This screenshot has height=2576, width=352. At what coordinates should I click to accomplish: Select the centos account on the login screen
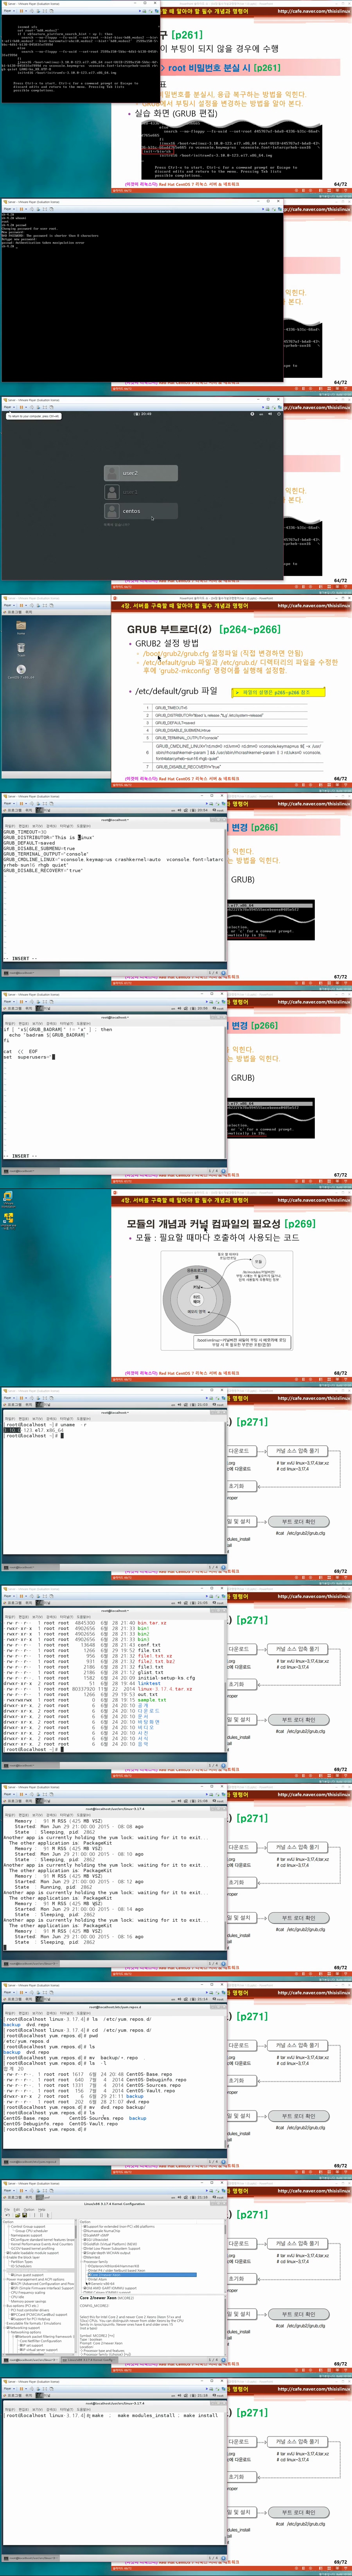pyautogui.click(x=131, y=511)
